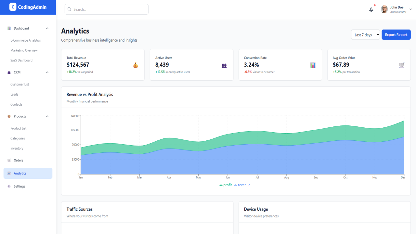The image size is (416, 234).
Task: Click the Search input field
Action: click(107, 9)
